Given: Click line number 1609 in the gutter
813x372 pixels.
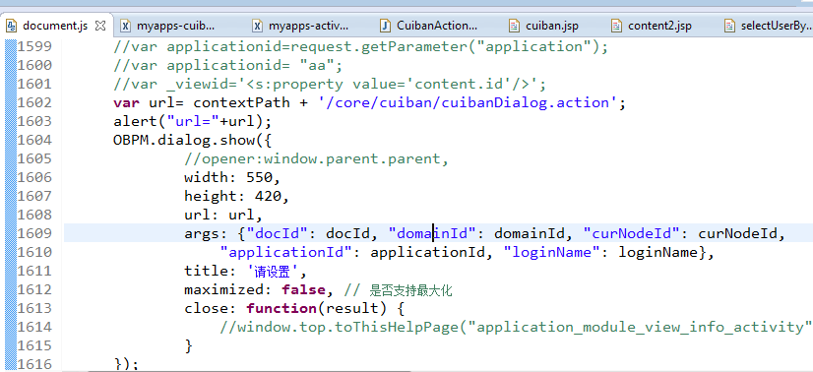Looking at the screenshot, I should tap(34, 233).
